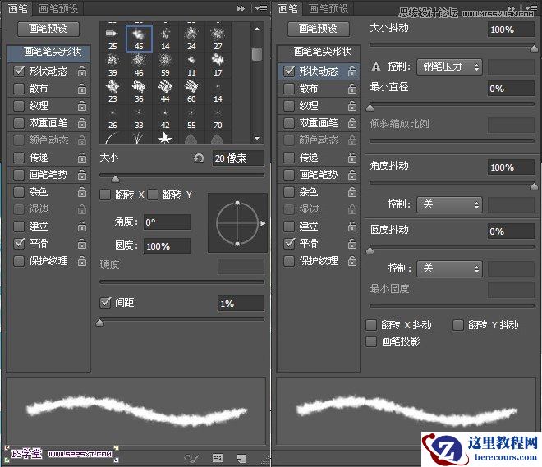Toggle lock icon for 画笔笔势 in left panel
This screenshot has height=467, width=542.
(x=82, y=175)
